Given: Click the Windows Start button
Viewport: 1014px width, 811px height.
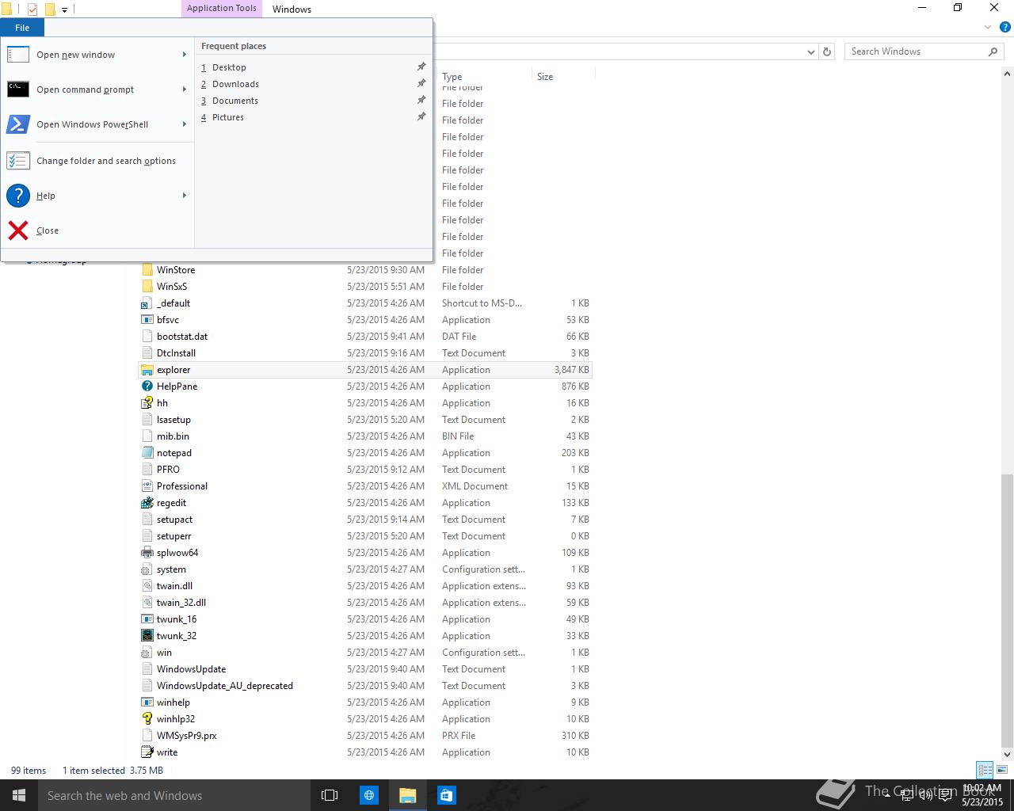Looking at the screenshot, I should click(x=19, y=795).
